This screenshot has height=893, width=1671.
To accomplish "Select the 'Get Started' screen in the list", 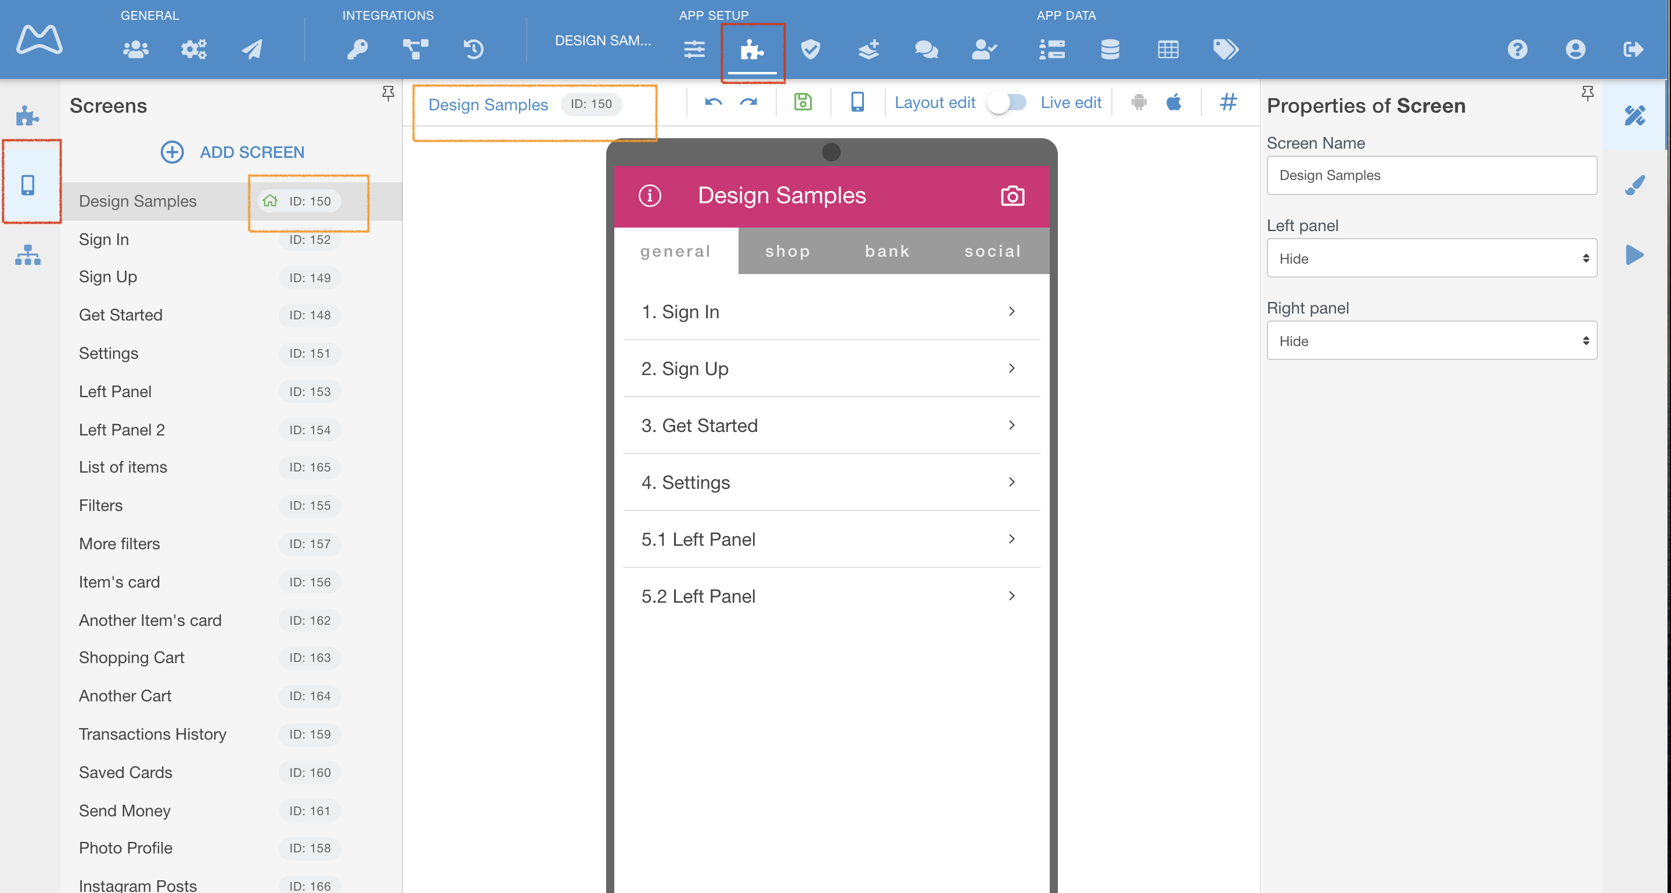I will coord(231,315).
